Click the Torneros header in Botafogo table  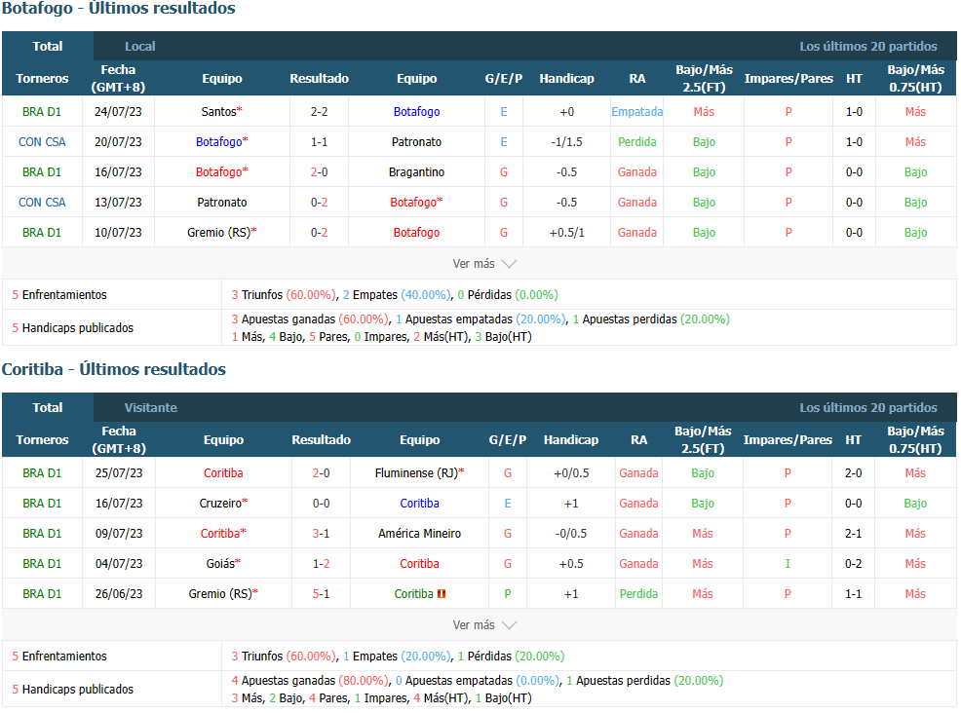click(x=42, y=78)
